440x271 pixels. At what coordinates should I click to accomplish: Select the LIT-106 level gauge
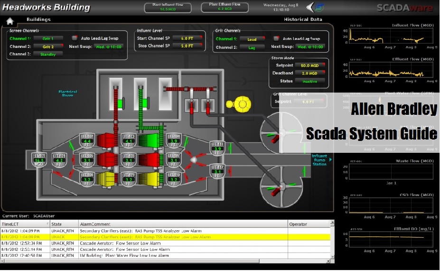click(x=129, y=160)
